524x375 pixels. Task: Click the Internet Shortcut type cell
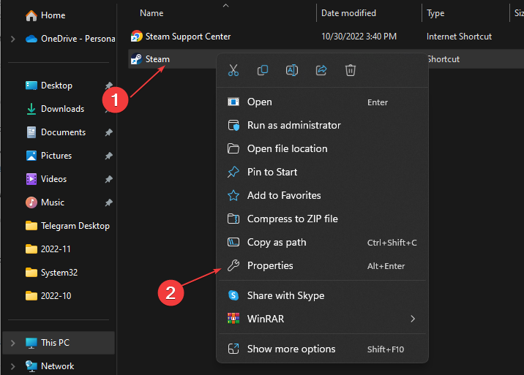459,37
